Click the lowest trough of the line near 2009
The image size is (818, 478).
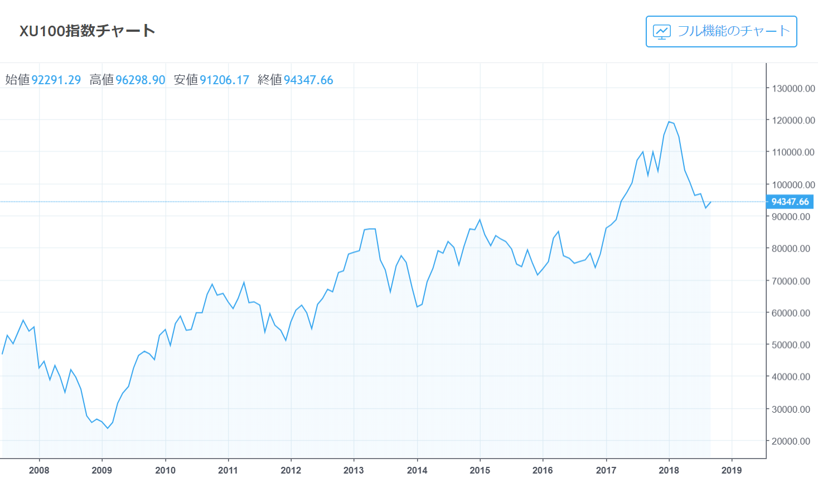tap(108, 428)
